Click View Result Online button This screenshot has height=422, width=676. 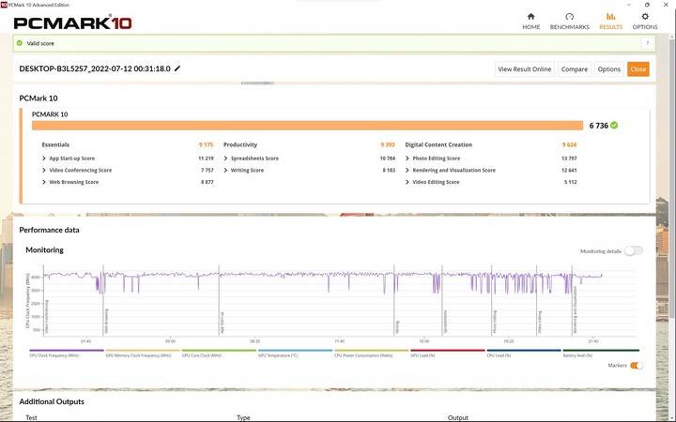(524, 68)
